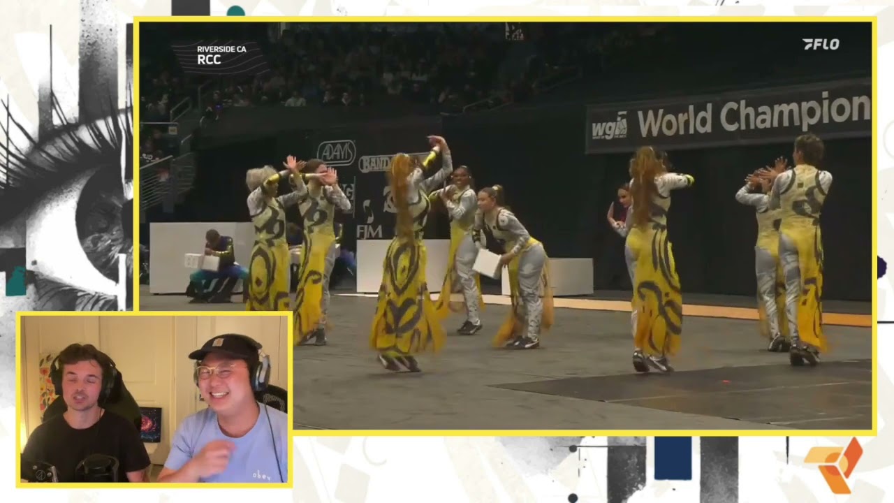
Task: Click the main performance video frame
Action: point(505,226)
